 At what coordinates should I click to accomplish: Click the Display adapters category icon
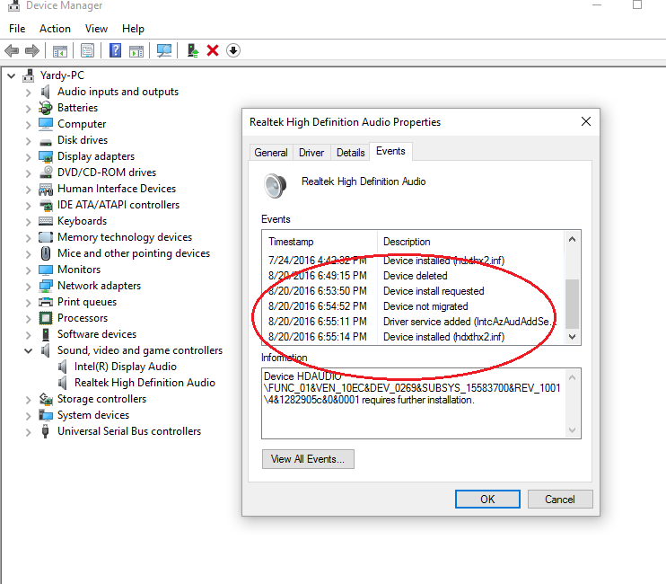point(46,156)
